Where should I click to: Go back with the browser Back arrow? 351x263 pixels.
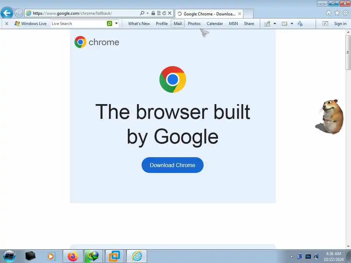(7, 13)
